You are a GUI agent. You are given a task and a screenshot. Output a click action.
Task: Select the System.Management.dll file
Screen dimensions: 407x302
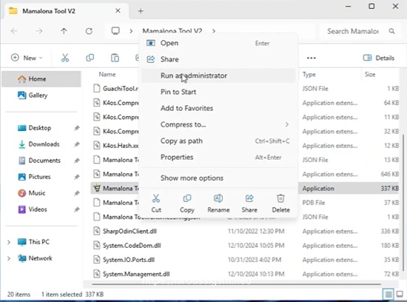pyautogui.click(x=132, y=274)
